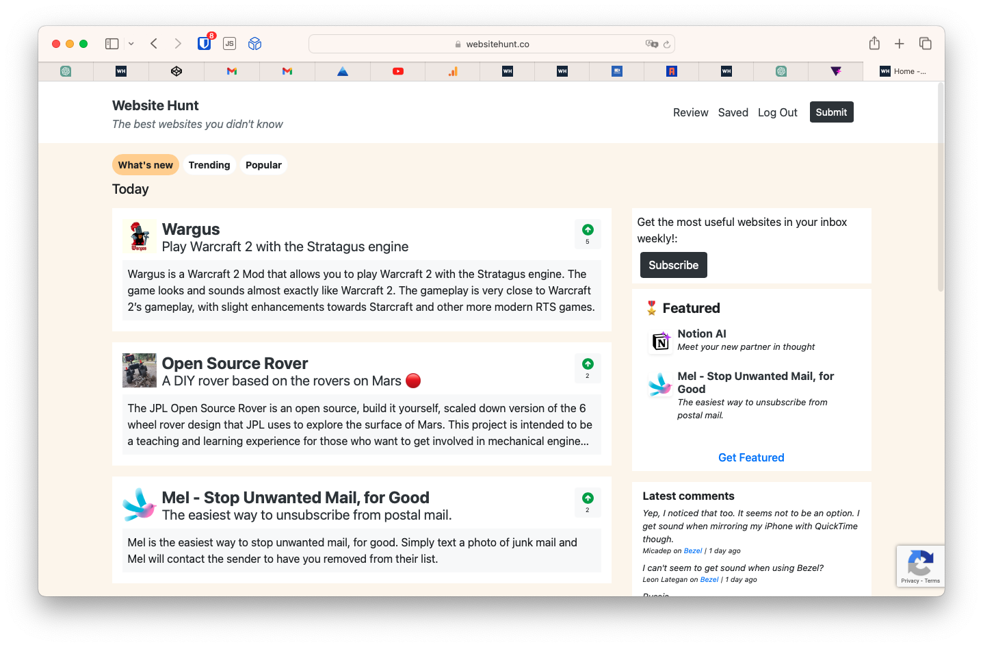Switch to the purple triangle icon tab

[x=836, y=71]
